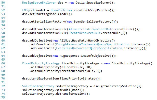The height and width of the screenshot is (100, 157).
Task: Click EnoughResourceInstancesQuerySpecification reference
Action: coord(93,44)
